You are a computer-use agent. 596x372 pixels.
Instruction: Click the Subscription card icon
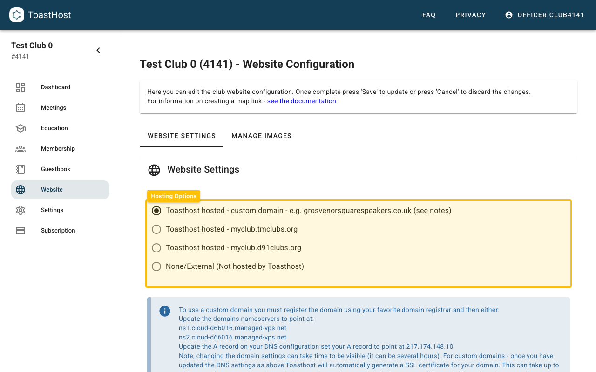tap(20, 231)
